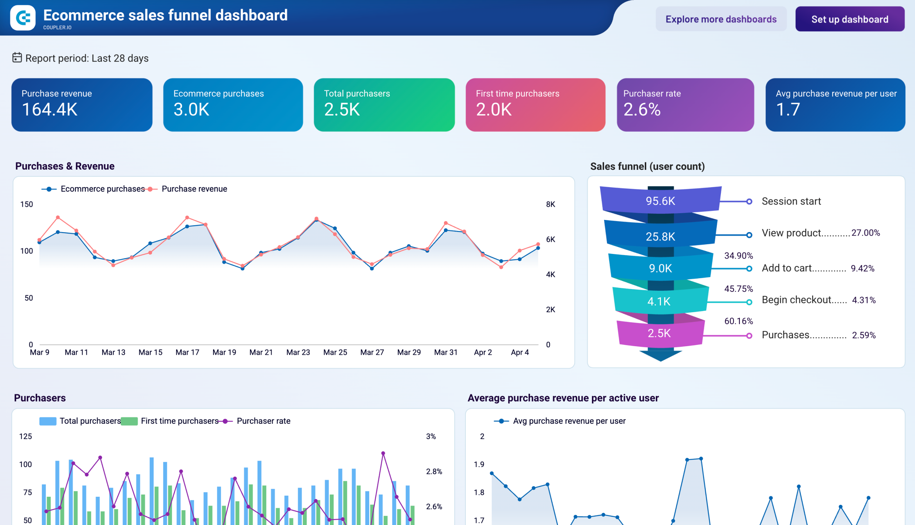Click the Total purchasers blue color swatch
This screenshot has width=915, height=525.
(48, 421)
